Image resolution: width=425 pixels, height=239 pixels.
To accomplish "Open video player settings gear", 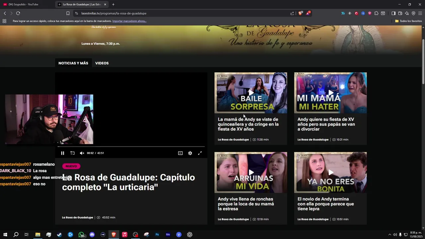I will (x=190, y=153).
